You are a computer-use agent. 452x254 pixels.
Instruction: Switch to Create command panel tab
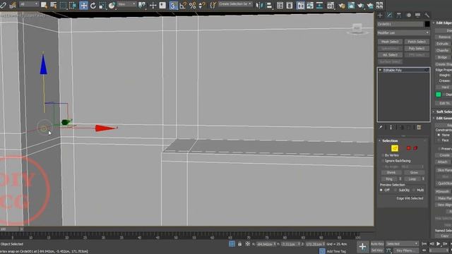pyautogui.click(x=380, y=16)
